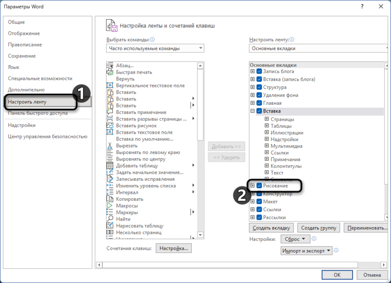391x283 pixels.
Task: Click info icon beside Настроить ленту
Action: (292, 39)
